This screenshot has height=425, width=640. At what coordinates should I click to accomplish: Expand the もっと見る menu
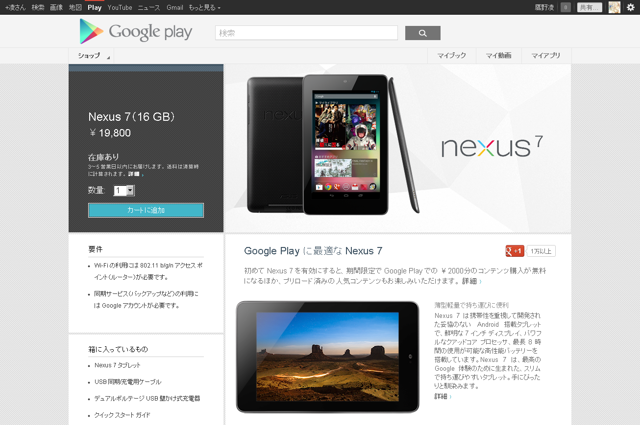click(204, 7)
